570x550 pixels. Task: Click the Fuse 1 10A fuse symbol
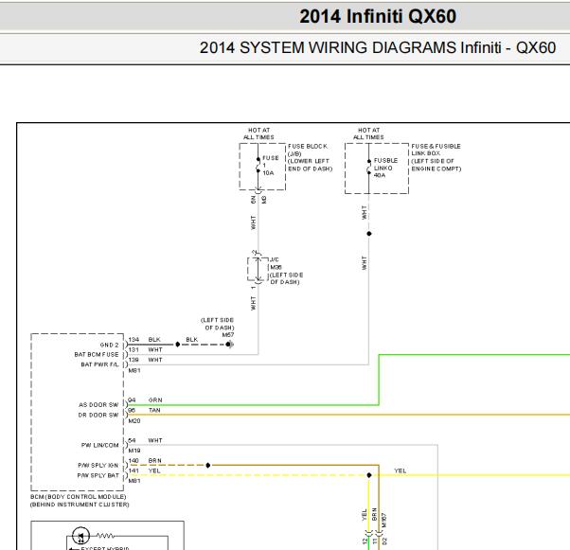(258, 165)
